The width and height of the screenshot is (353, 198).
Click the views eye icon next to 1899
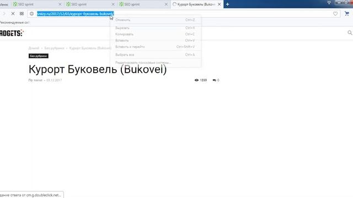pyautogui.click(x=196, y=80)
